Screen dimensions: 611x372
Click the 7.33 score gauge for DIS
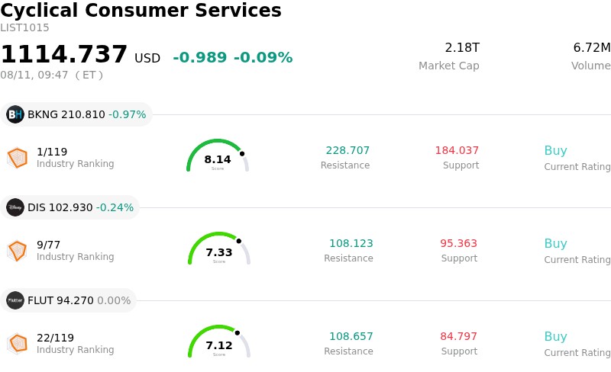pos(219,249)
